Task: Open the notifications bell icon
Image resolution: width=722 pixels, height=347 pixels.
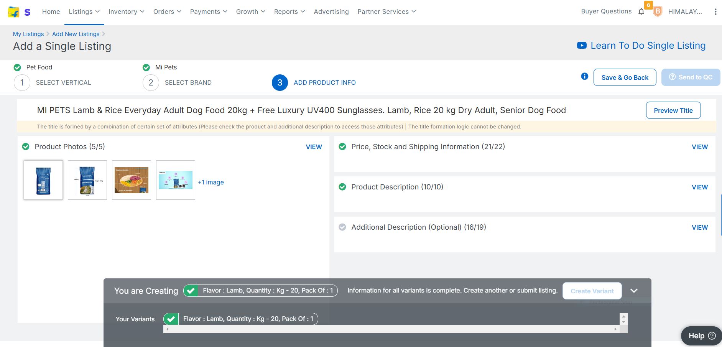Action: [641, 12]
